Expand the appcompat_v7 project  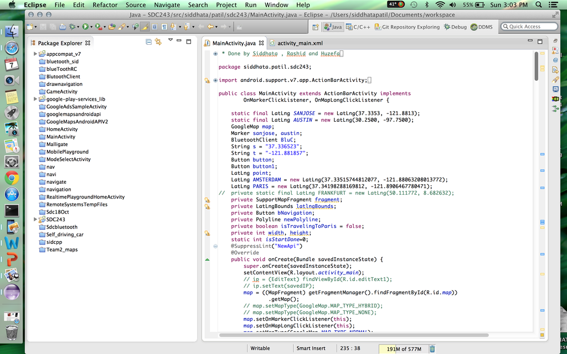[x=35, y=54]
